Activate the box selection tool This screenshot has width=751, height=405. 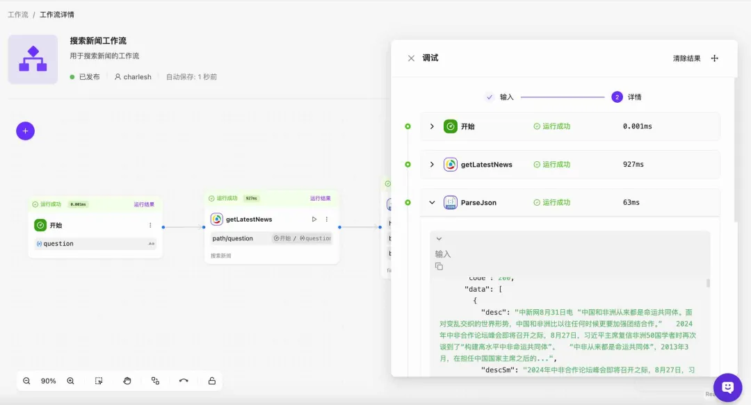click(99, 381)
